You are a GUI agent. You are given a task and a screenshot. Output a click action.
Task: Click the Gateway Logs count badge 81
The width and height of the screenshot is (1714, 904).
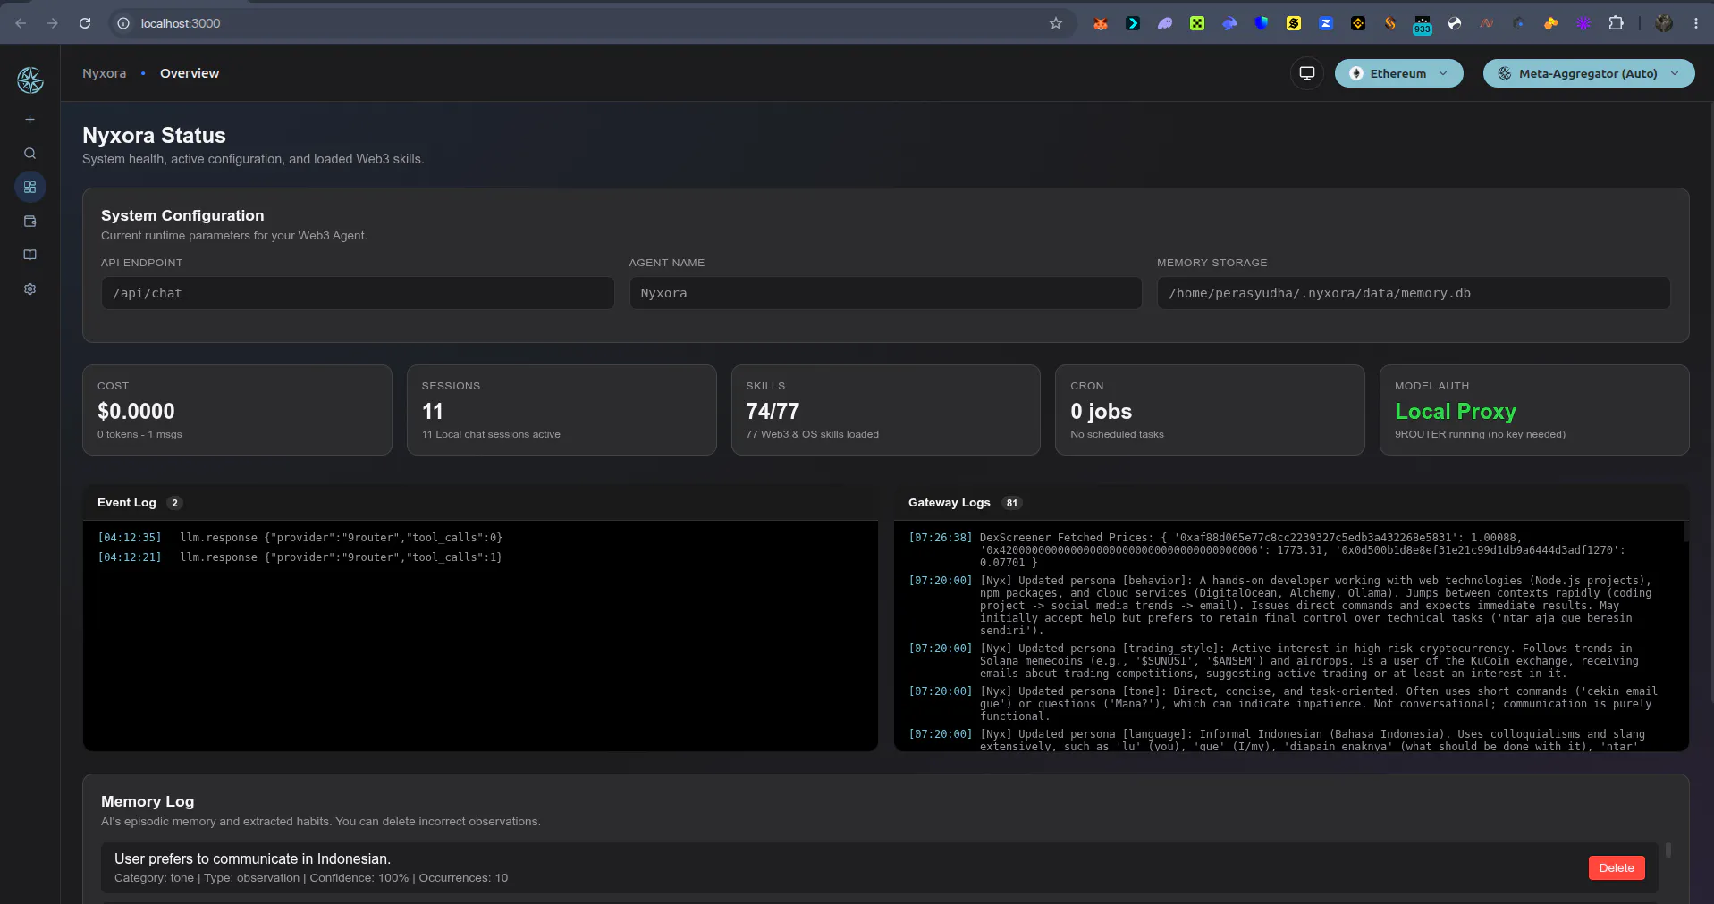pyautogui.click(x=1011, y=503)
